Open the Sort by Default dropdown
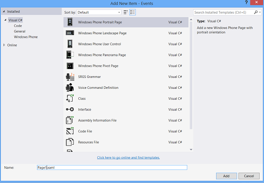Viewport: 264px width, 183px height. coord(99,12)
